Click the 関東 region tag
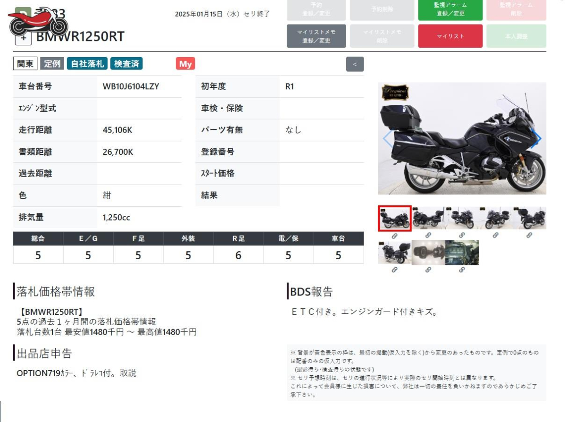This screenshot has width=566, height=422. point(25,64)
